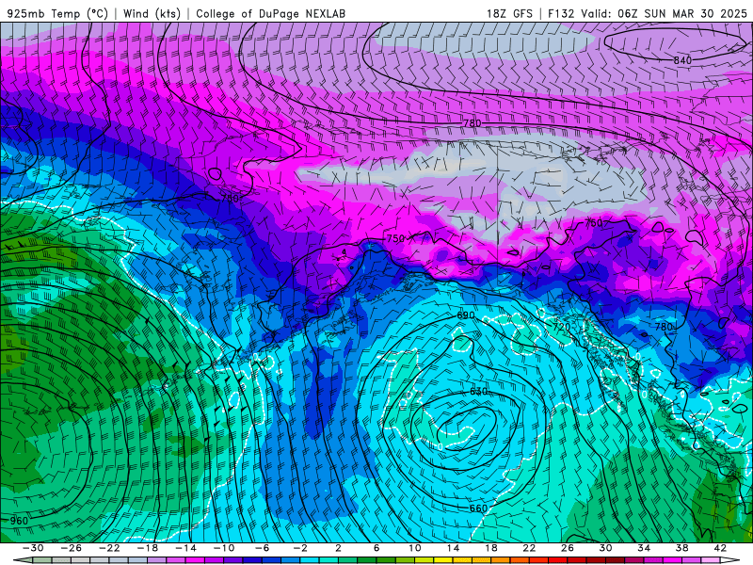Click the '14' positive color scale label
Image resolution: width=753 pixels, height=565 pixels.
(x=453, y=548)
